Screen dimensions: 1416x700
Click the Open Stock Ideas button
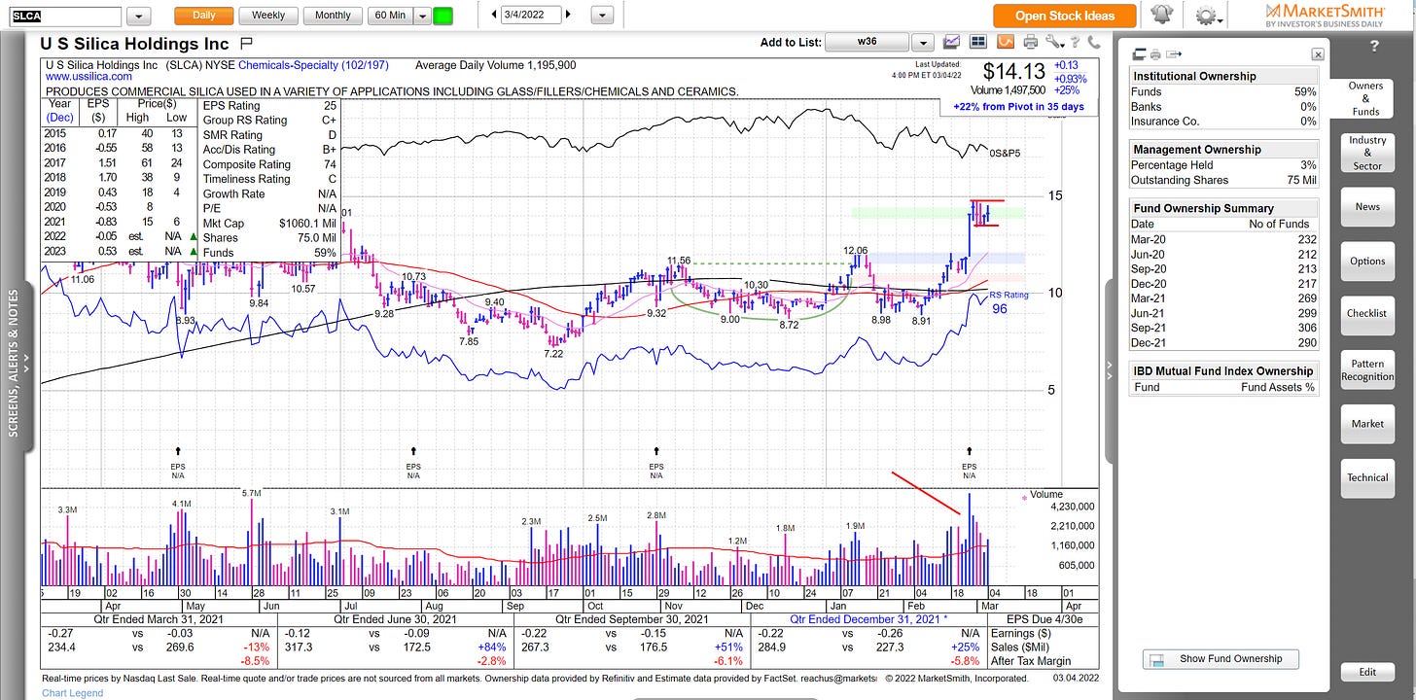tap(1065, 16)
